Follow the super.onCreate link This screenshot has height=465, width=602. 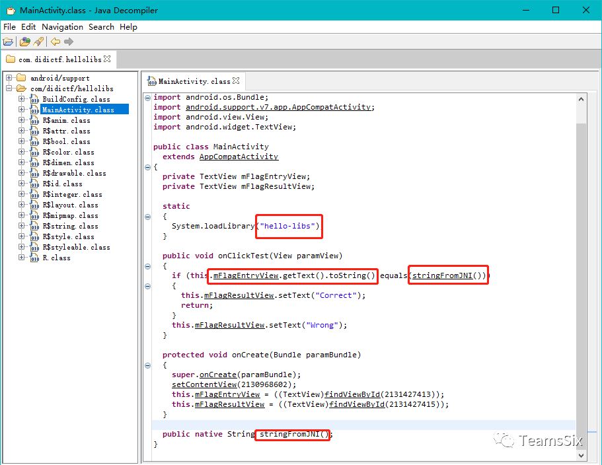218,375
